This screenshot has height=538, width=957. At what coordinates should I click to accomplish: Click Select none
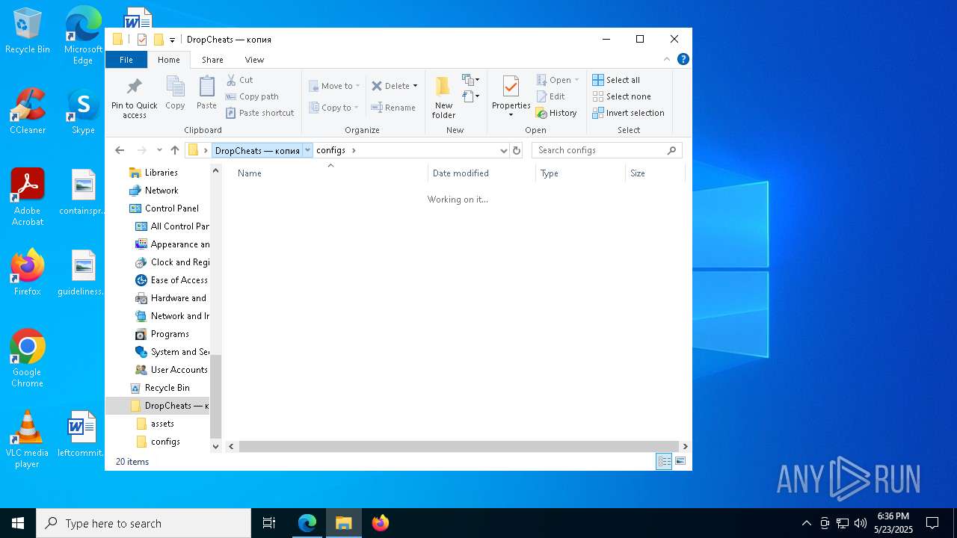coord(621,96)
